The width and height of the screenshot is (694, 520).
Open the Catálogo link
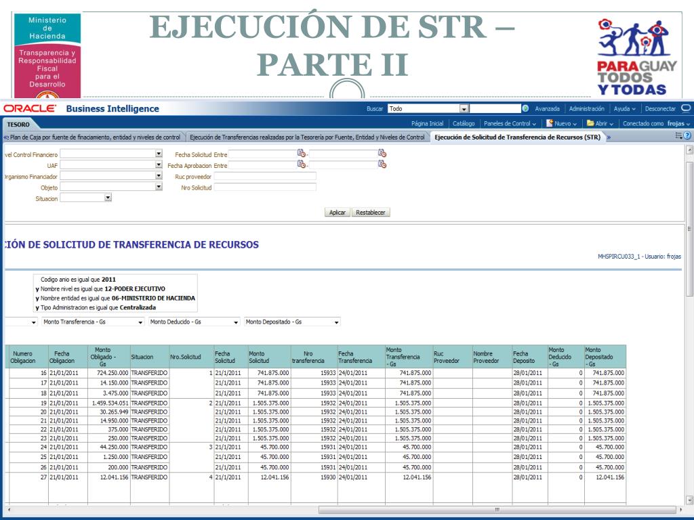click(464, 124)
